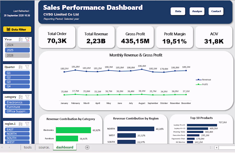The image size is (235, 153).
Task: Go to next sheet tab arrow
Action: [9, 148]
